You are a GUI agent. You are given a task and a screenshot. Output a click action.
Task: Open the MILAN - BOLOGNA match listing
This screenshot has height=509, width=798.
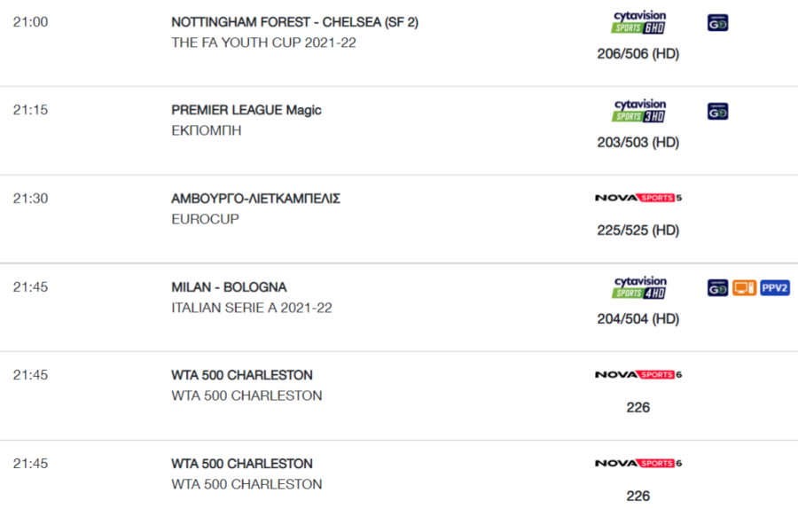229,287
